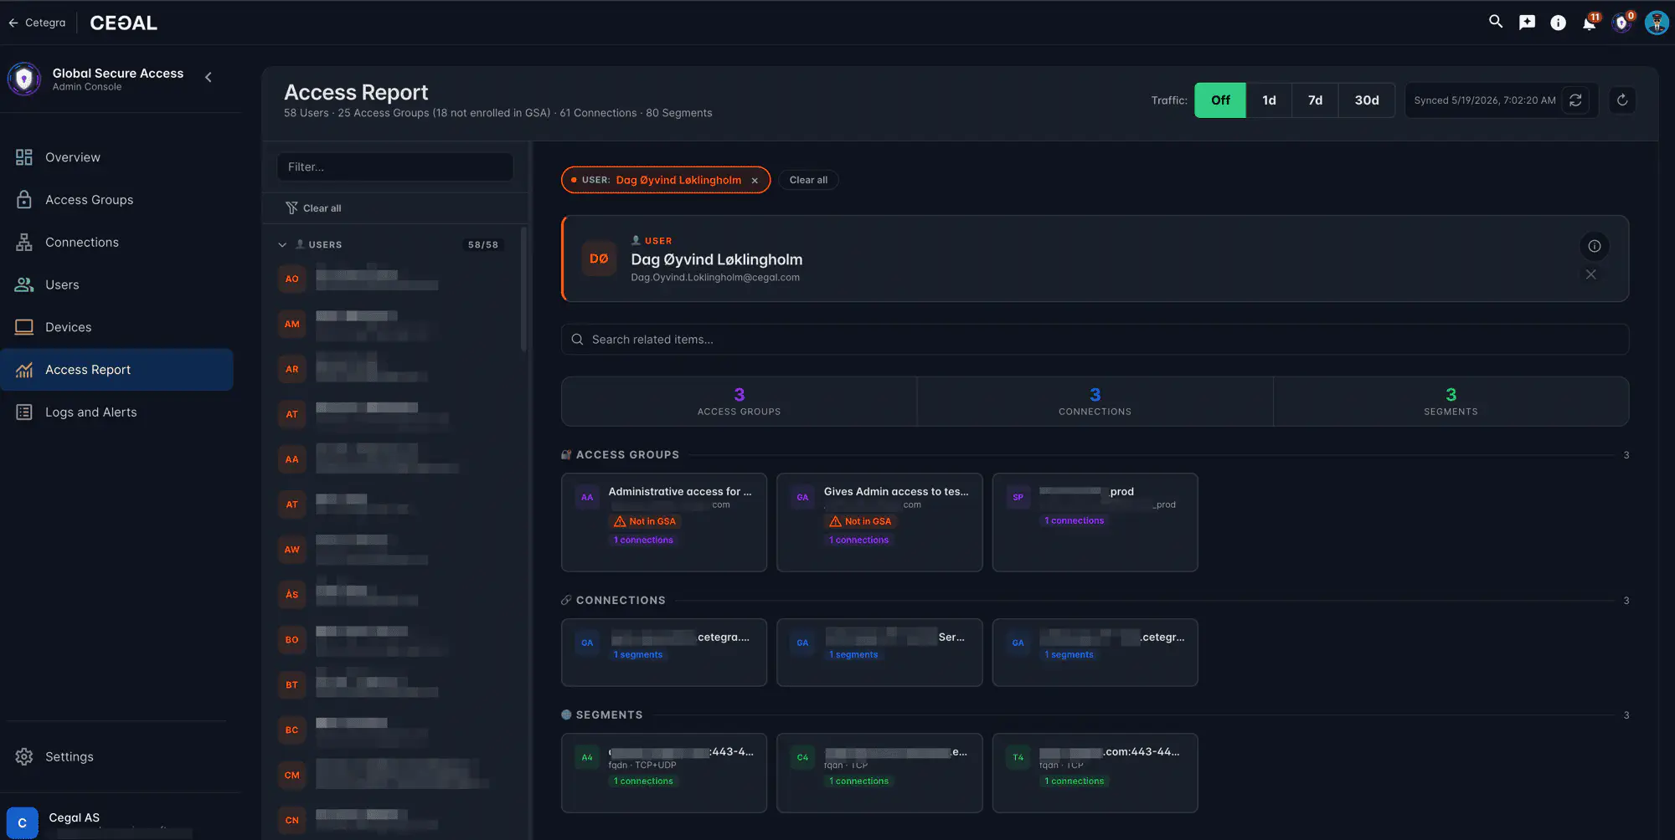The width and height of the screenshot is (1675, 840).
Task: Click the email Dag.Oyvind.Loklingholm@cegal.com
Action: click(715, 278)
